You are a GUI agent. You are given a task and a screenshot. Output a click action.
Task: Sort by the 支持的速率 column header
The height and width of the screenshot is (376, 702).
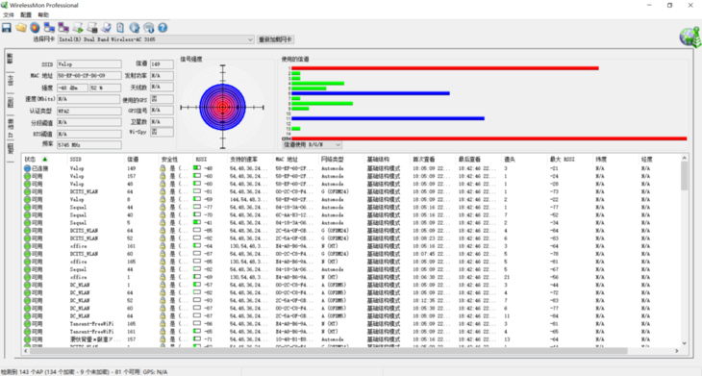coord(249,159)
